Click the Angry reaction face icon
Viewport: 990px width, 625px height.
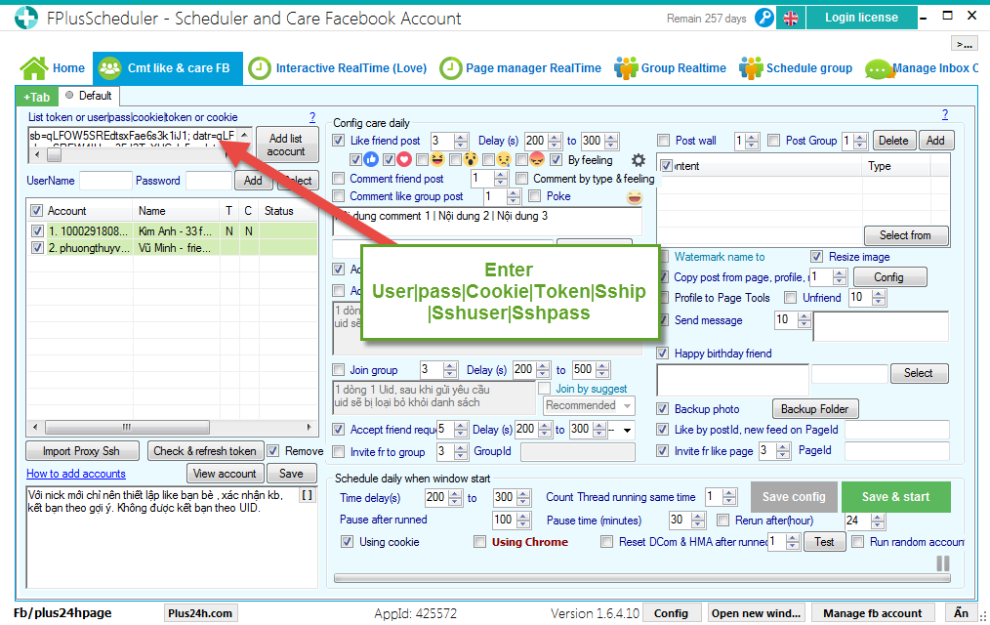point(536,160)
